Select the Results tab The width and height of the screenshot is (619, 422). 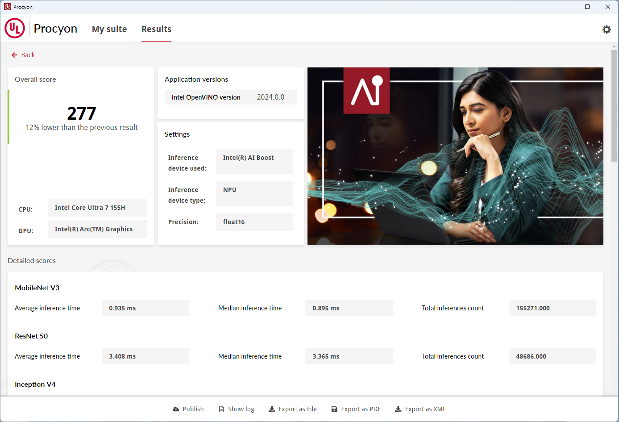[156, 29]
